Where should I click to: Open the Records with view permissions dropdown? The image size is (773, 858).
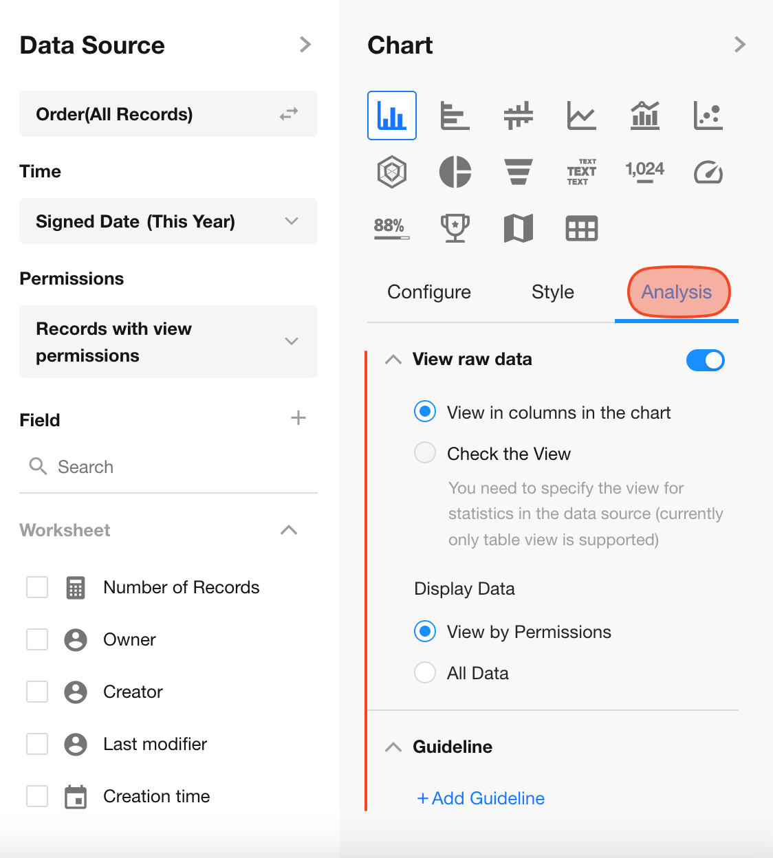pos(168,342)
